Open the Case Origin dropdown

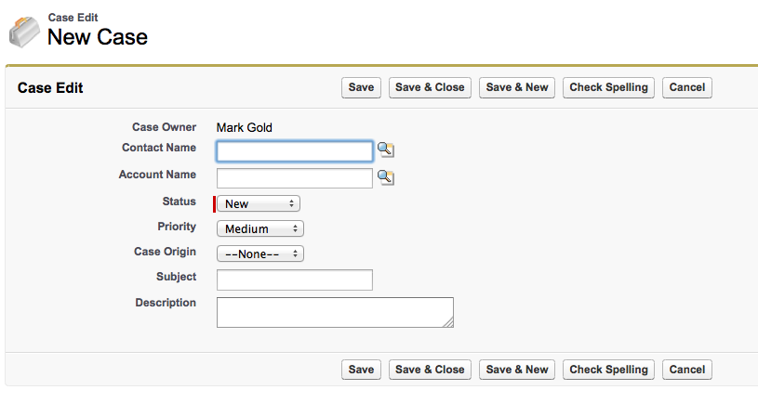pos(260,253)
